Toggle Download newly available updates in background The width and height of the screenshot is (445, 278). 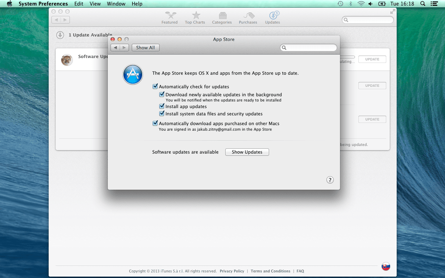click(162, 95)
